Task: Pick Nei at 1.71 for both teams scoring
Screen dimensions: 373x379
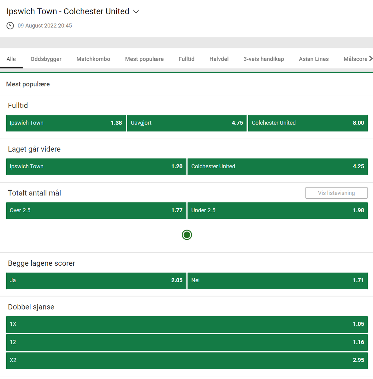Action: pos(278,280)
